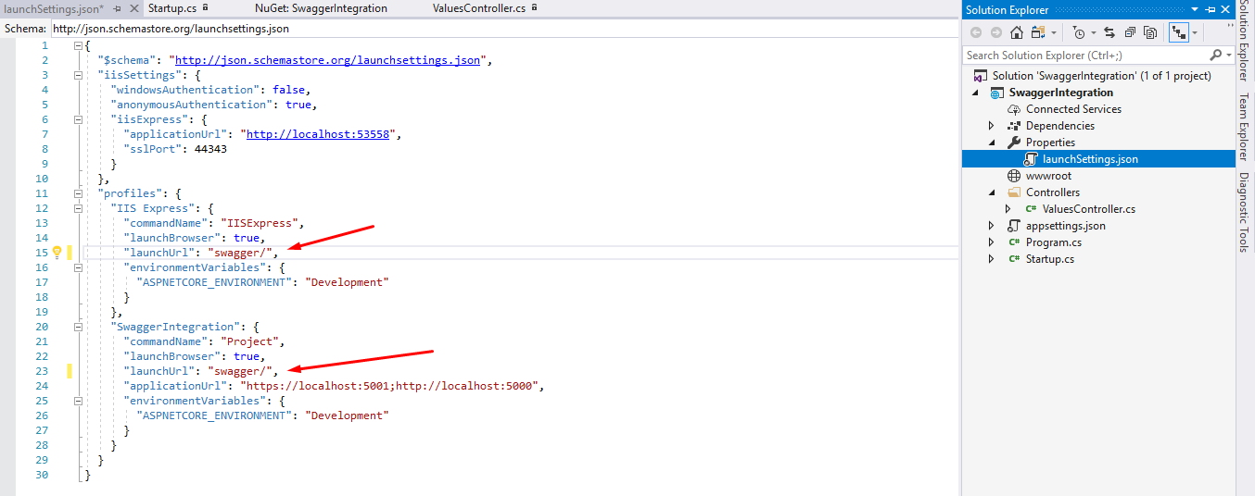
Task: Collapse the IIS Express profile block
Action: [x=78, y=208]
